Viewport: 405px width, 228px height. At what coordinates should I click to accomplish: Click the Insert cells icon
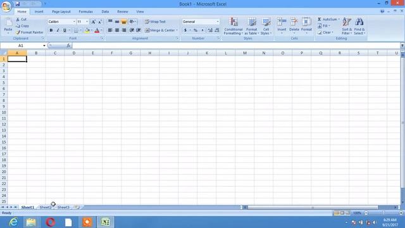click(282, 22)
